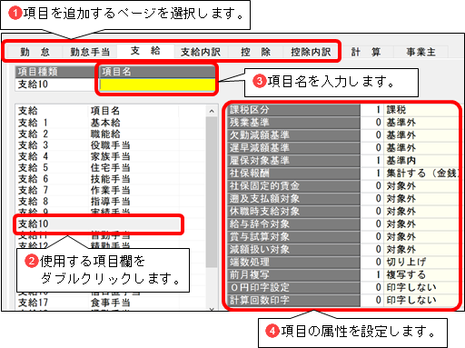Click the 項目種類 field showing 支給10

57,85
